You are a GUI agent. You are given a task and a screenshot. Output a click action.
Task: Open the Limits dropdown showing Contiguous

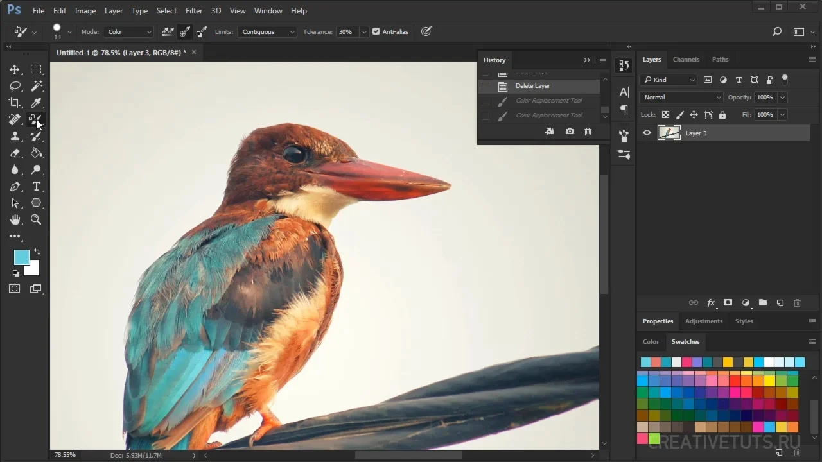click(267, 31)
